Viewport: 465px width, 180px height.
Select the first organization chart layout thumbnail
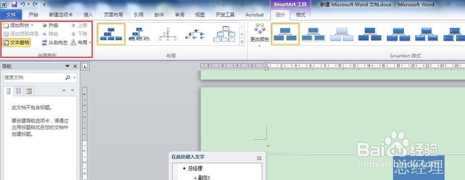click(111, 34)
